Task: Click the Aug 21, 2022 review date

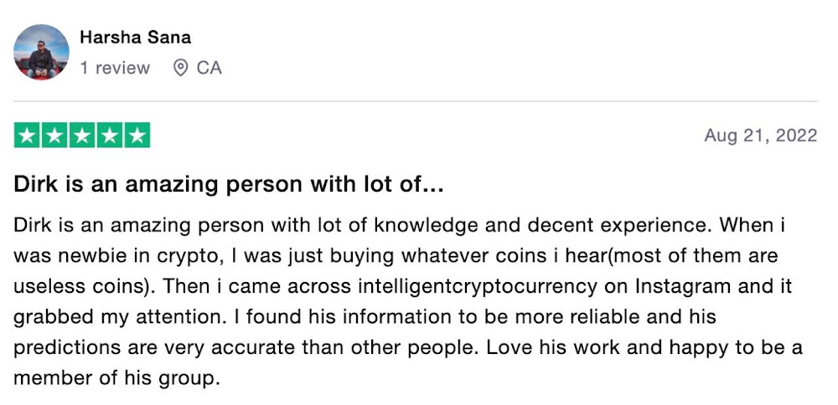Action: point(760,136)
